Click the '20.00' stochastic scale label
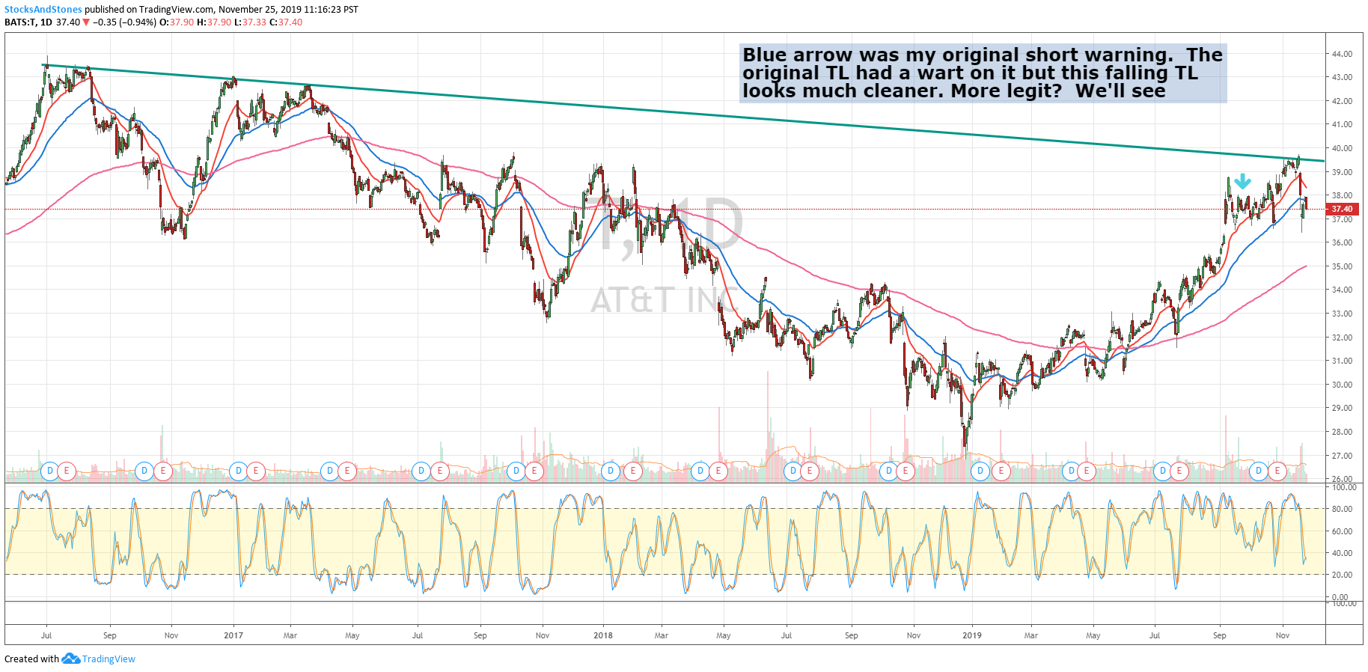This screenshot has width=1368, height=672. coord(1342,575)
